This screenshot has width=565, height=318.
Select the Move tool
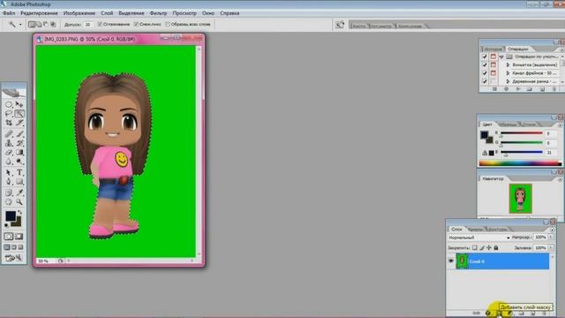pos(19,104)
